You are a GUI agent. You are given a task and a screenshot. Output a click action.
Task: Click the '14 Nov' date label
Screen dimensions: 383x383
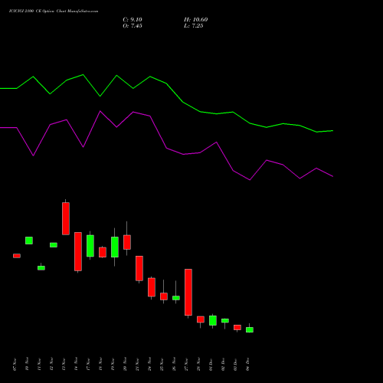pos(76,365)
